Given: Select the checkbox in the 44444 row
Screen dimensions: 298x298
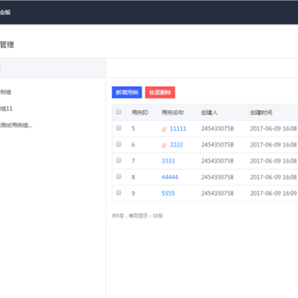Looking at the screenshot, I should tap(118, 176).
